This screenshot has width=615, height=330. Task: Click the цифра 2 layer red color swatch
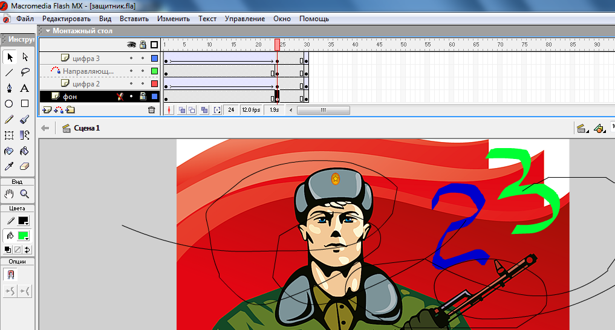point(155,84)
